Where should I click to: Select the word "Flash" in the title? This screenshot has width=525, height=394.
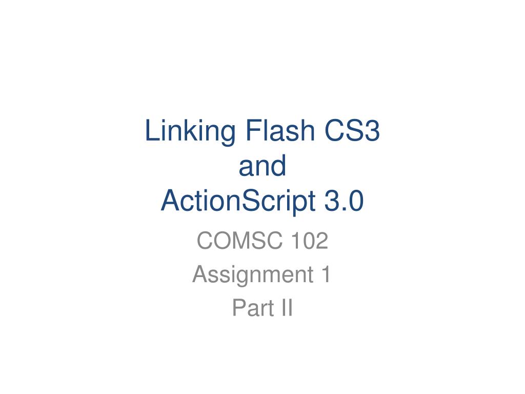coord(280,130)
